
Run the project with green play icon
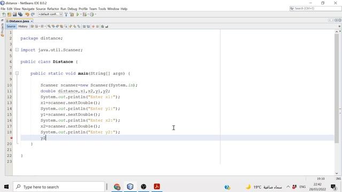[77, 14]
